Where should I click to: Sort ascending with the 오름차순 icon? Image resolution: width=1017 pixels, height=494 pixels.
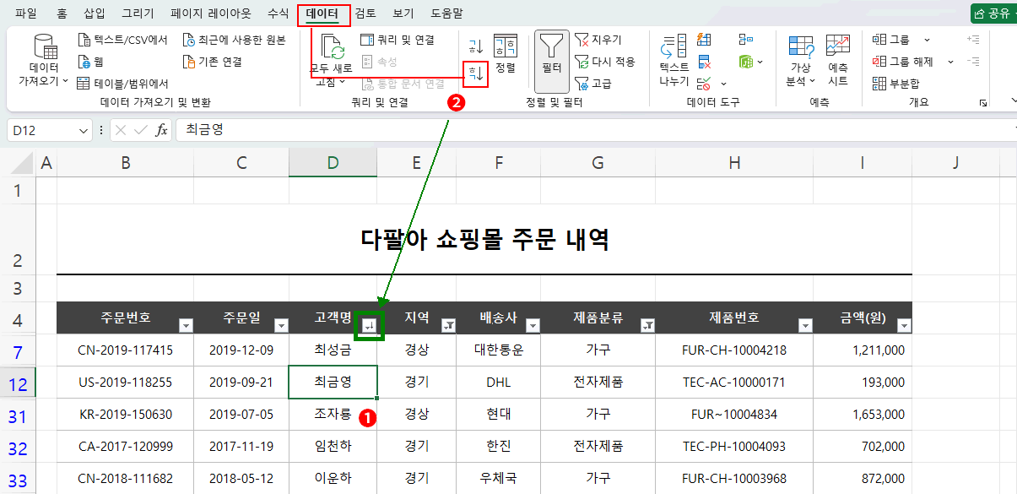click(476, 46)
